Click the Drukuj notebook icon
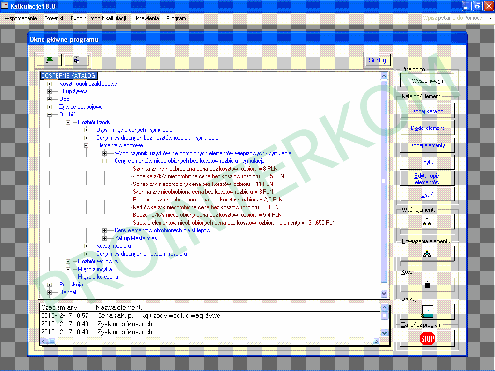The height and width of the screenshot is (371, 495). tap(427, 311)
